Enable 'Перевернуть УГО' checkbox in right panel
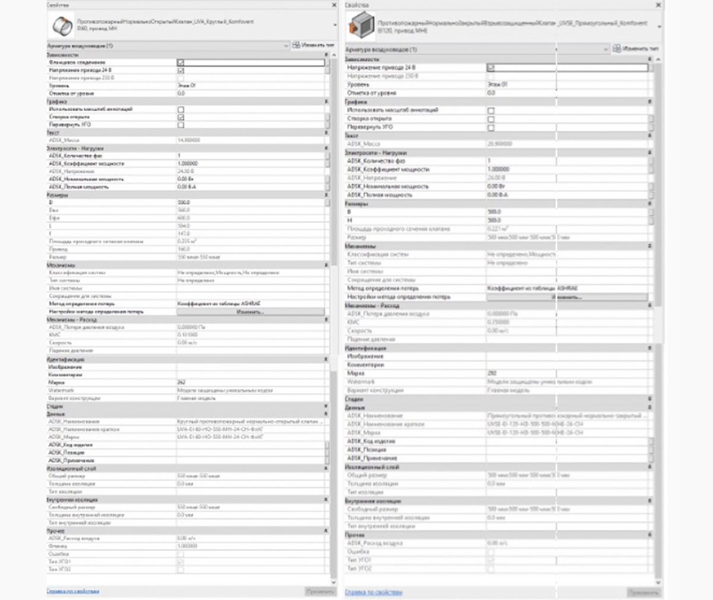Screen dimensions: 713x600 491,127
